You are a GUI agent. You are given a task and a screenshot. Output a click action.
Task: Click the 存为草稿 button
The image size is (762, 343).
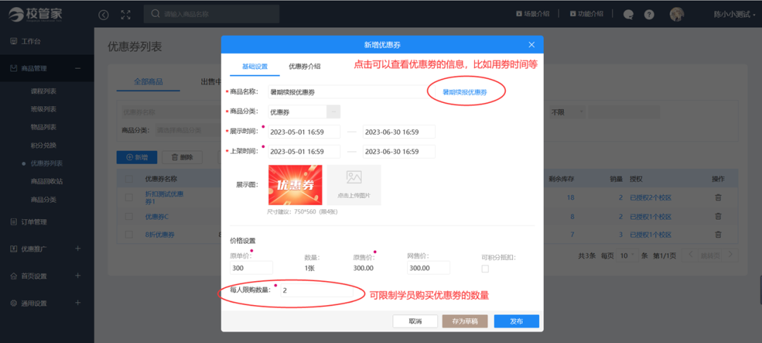pos(464,321)
